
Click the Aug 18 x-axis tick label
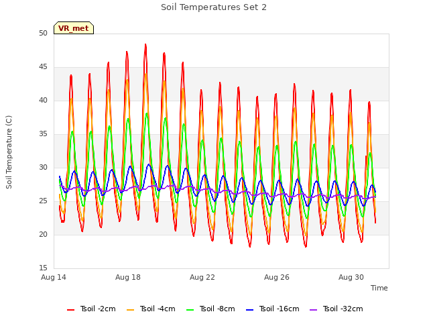pyautogui.click(x=128, y=277)
